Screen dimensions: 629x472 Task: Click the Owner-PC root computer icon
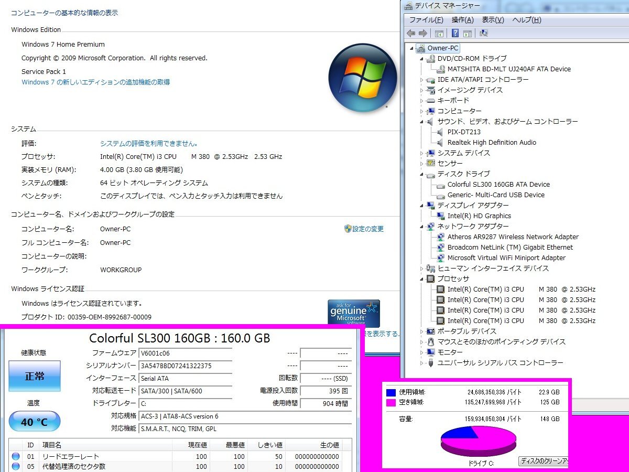coord(420,48)
